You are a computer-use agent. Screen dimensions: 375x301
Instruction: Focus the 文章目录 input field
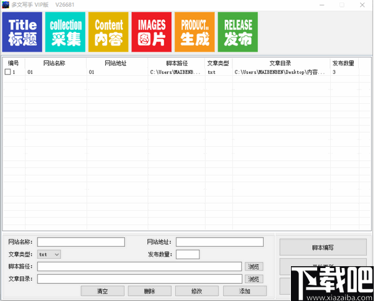tap(140, 279)
